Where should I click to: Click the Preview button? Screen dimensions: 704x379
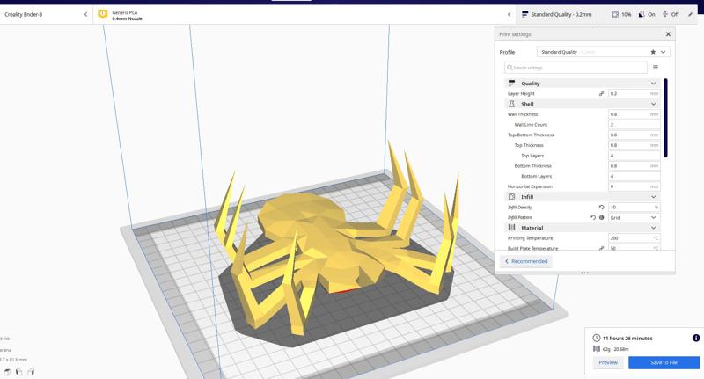tap(608, 362)
